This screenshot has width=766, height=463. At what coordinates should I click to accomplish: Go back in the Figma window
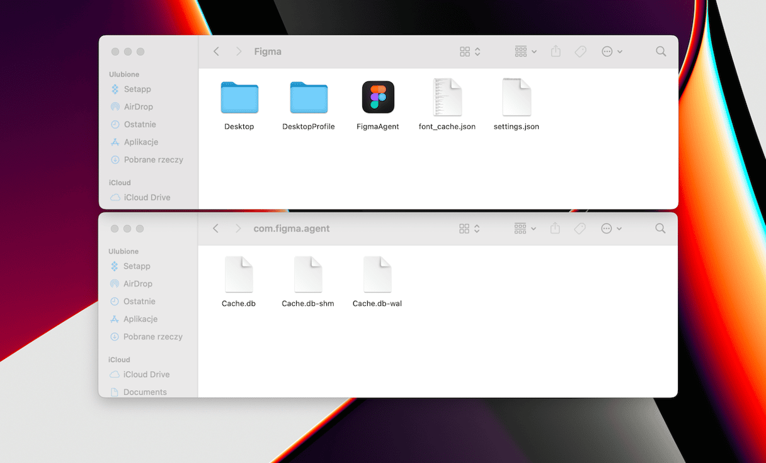pos(216,52)
